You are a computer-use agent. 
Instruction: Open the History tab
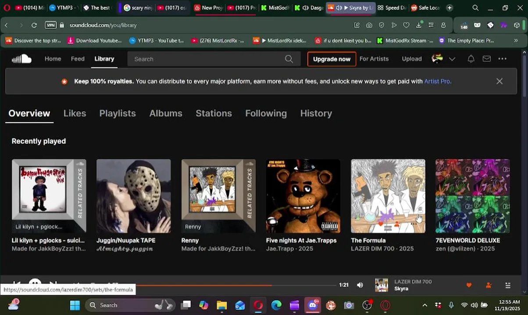coord(316,113)
